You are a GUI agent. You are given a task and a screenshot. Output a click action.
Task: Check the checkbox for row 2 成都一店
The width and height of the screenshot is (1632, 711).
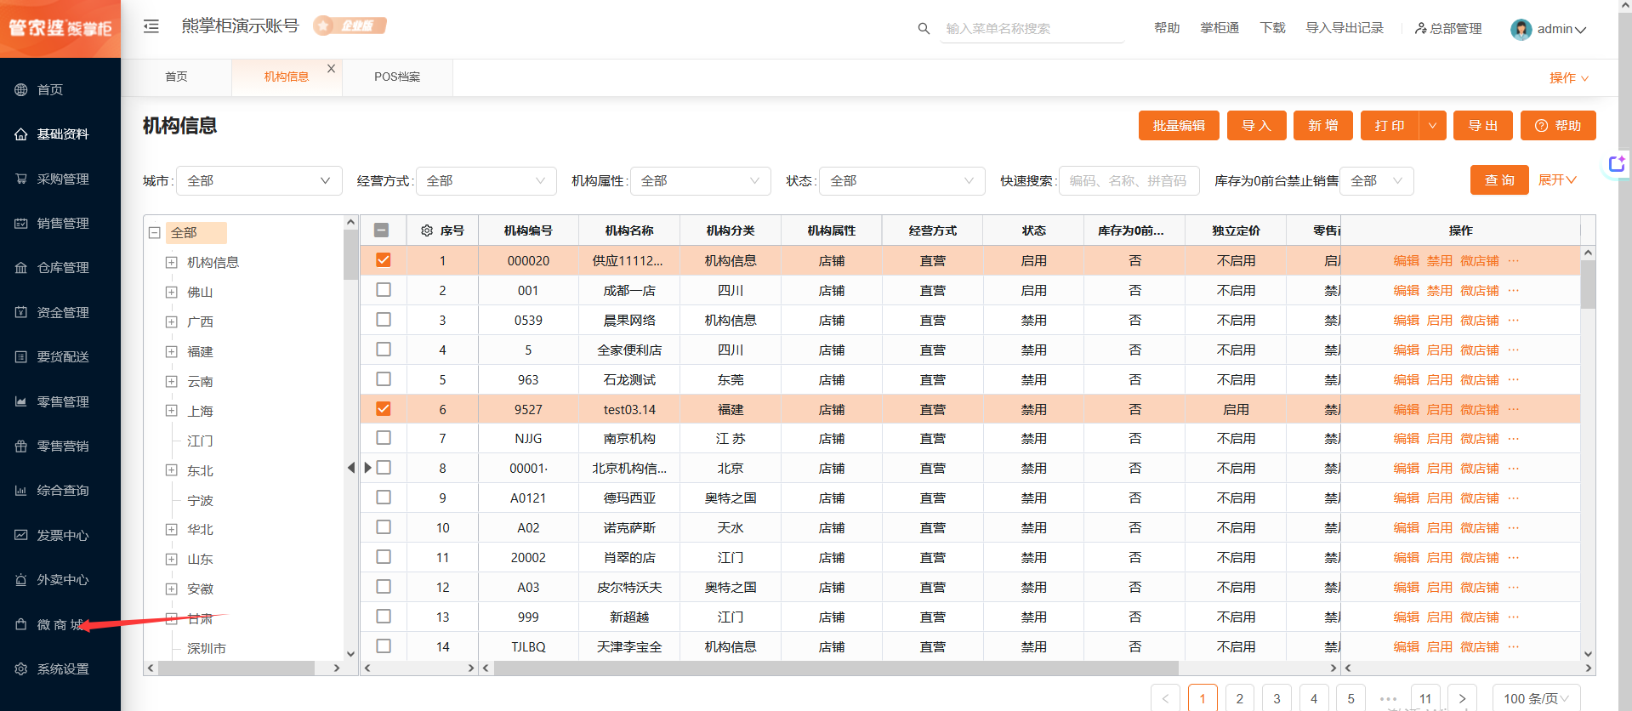[384, 290]
